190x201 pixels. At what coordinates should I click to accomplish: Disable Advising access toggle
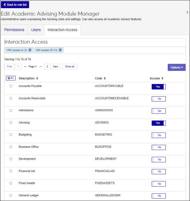click(158, 123)
